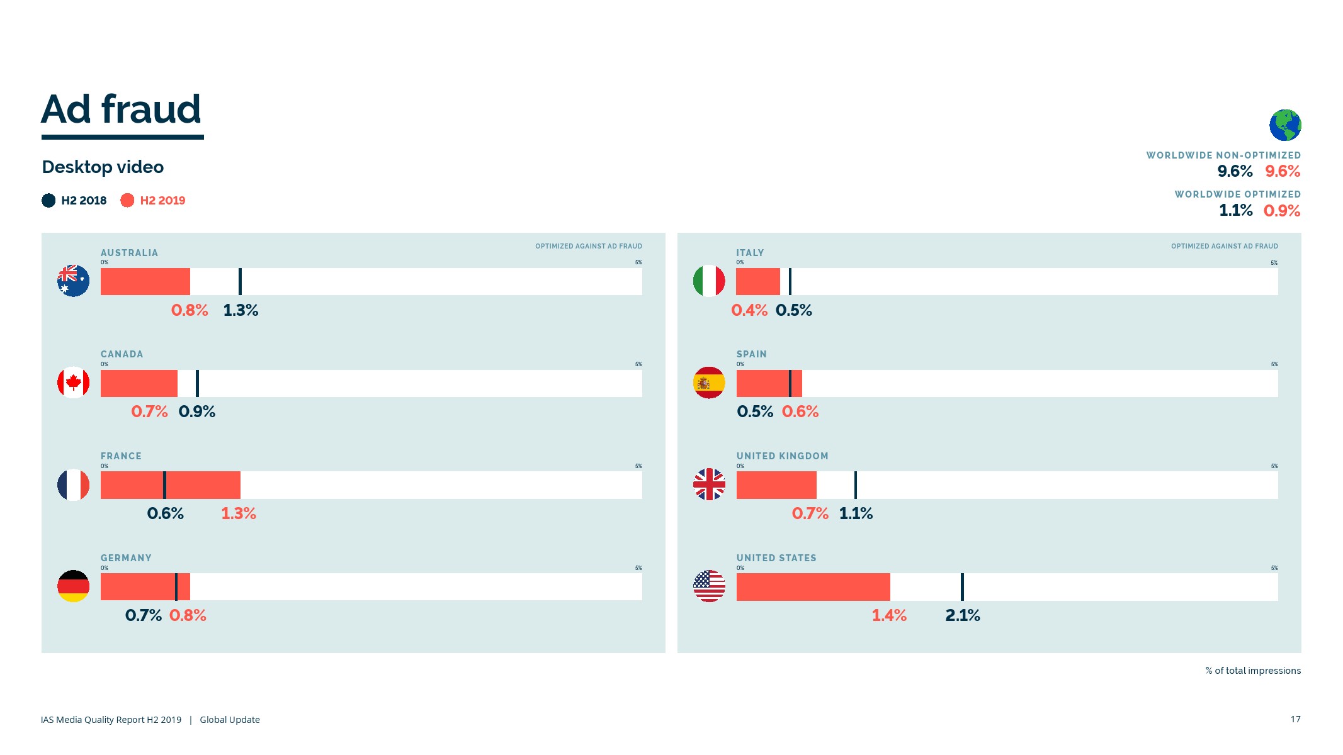Click the Italy flag icon
Screen dimensions: 1343x755
point(709,281)
